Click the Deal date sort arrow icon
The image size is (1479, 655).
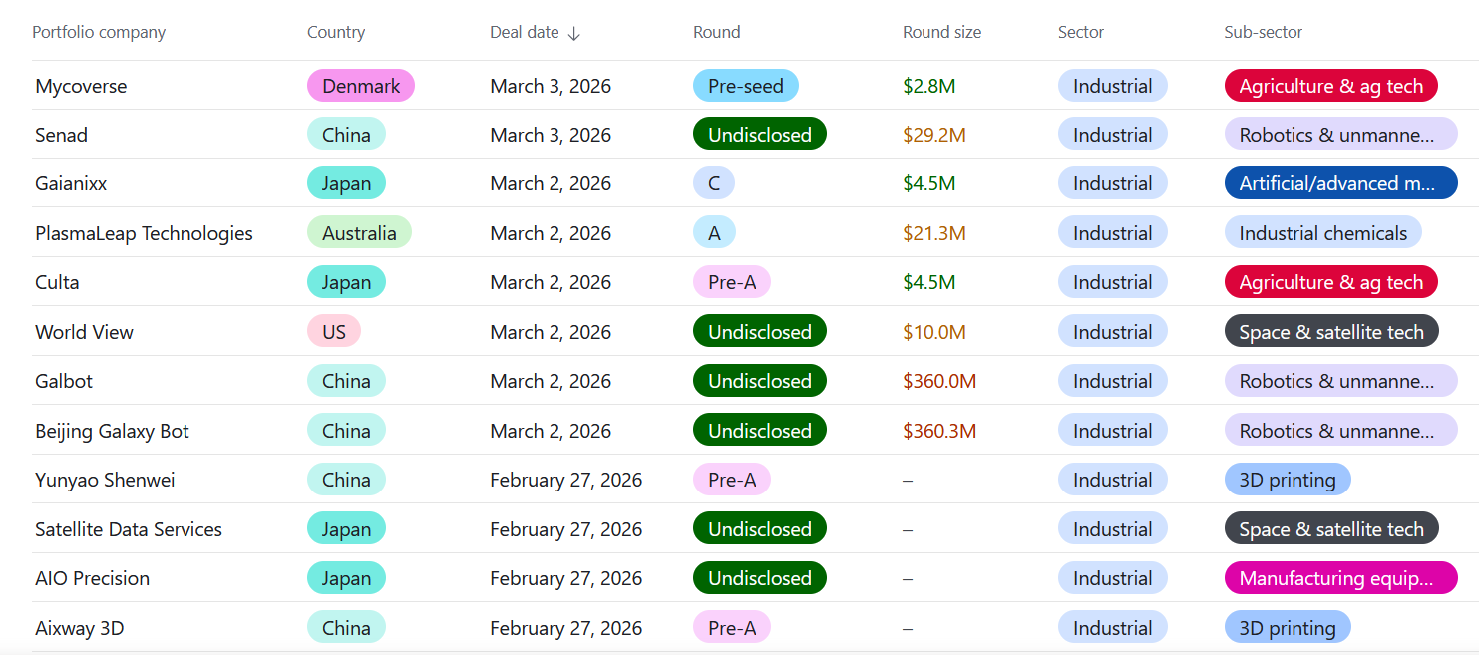573,33
